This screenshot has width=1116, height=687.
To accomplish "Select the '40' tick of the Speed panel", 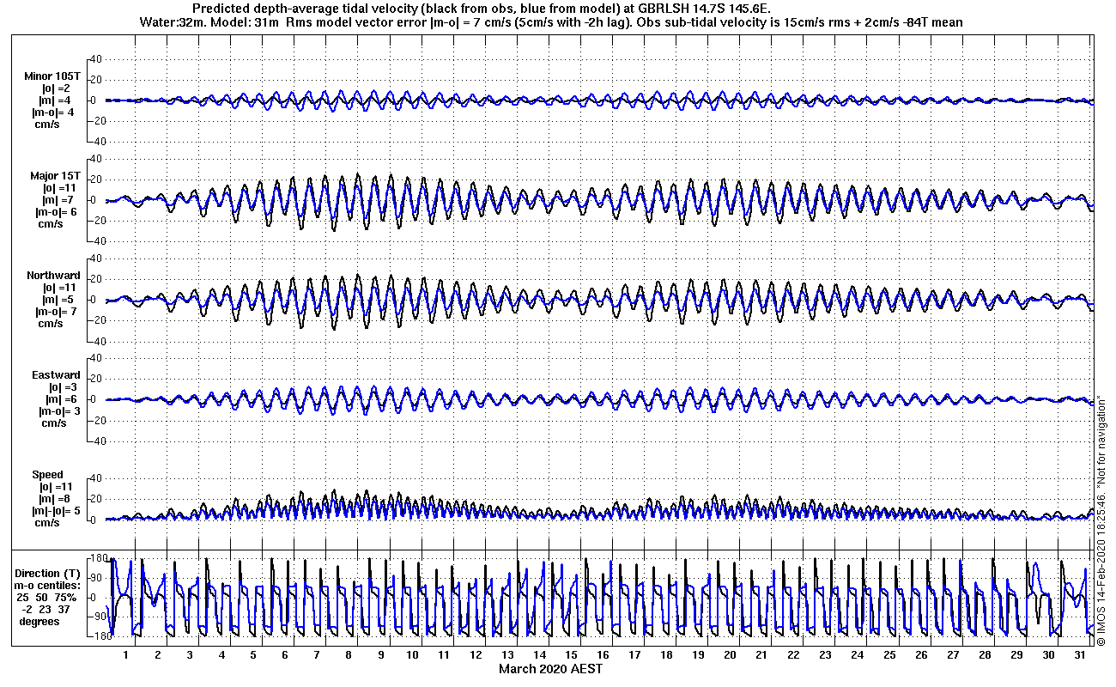I will point(96,478).
